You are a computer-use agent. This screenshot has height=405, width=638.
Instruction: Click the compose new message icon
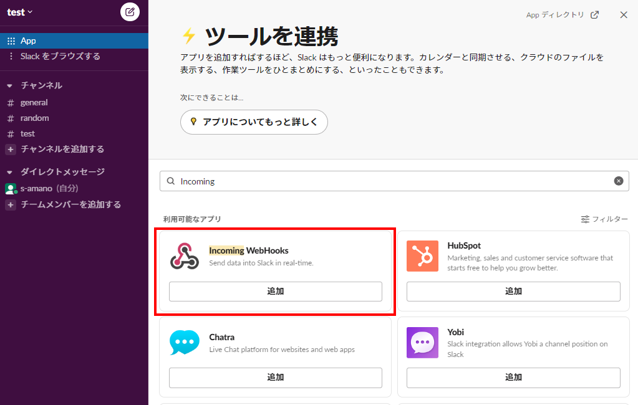pos(130,12)
